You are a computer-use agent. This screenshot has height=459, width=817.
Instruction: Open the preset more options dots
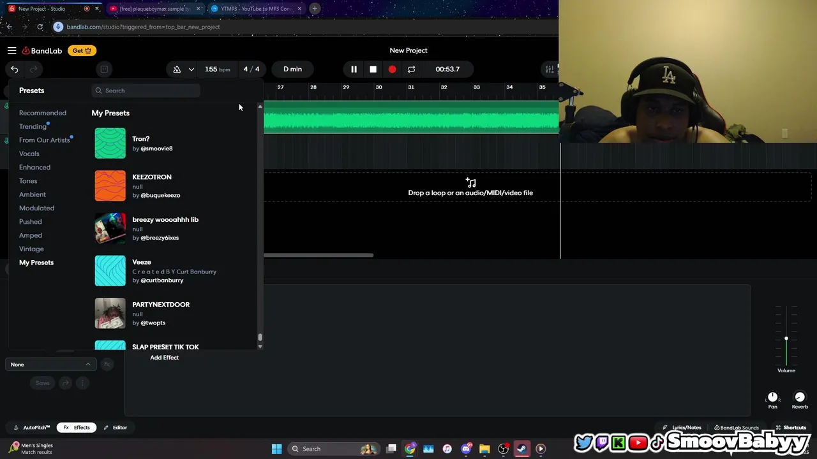click(x=82, y=383)
